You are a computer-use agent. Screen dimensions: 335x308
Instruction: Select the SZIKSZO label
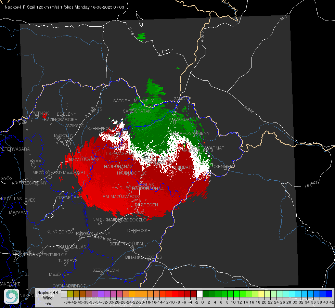pos(76,126)
